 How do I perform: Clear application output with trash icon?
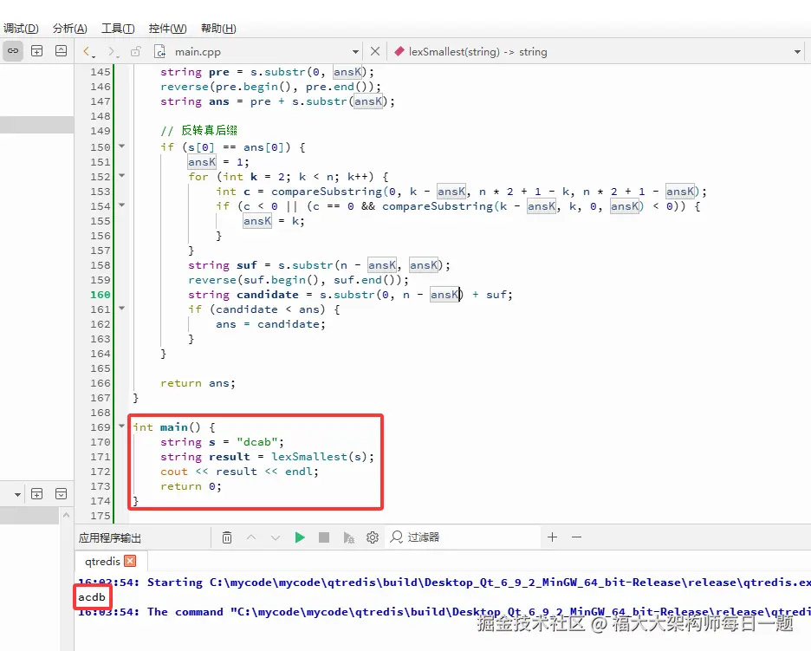tap(227, 537)
